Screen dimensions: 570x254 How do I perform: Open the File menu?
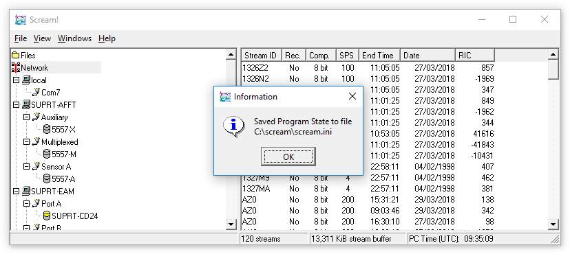(x=21, y=38)
